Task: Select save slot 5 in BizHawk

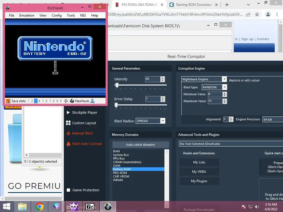Action: click(x=43, y=101)
